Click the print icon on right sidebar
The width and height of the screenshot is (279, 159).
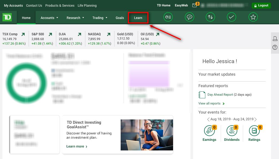[x=275, y=38]
